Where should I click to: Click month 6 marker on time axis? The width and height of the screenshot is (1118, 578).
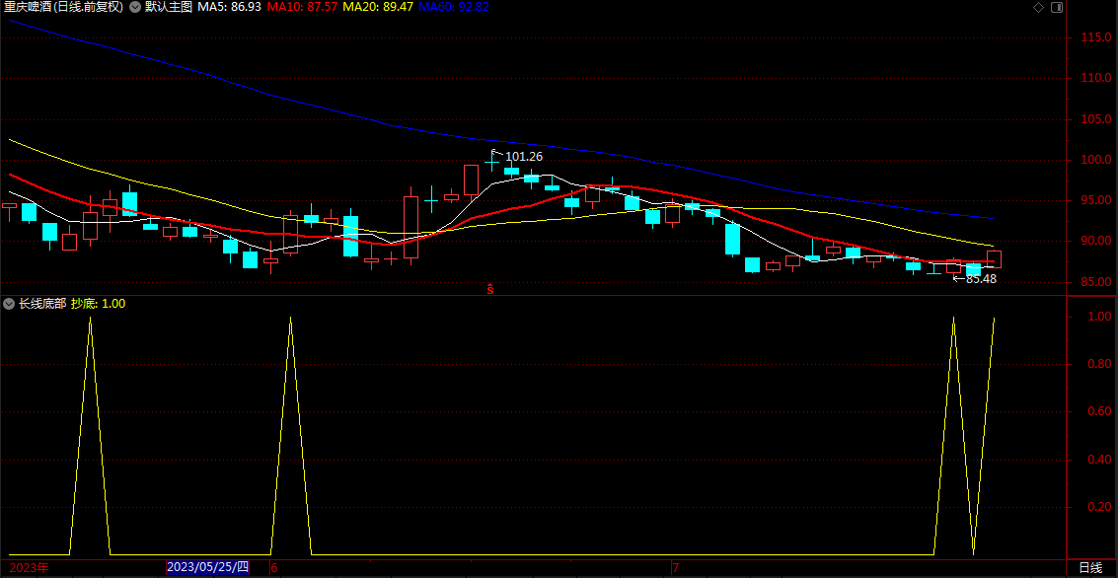coord(273,568)
